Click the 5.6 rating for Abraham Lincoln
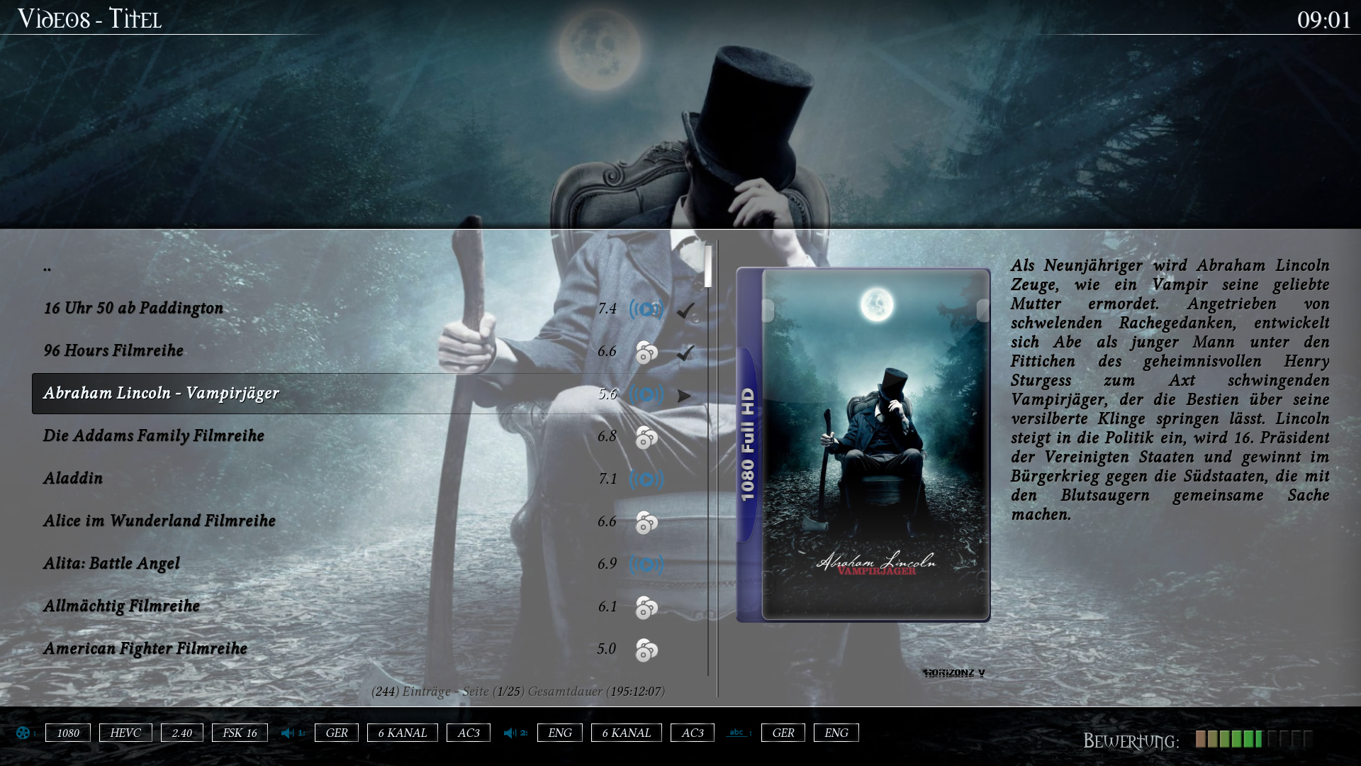The width and height of the screenshot is (1361, 766). click(607, 394)
